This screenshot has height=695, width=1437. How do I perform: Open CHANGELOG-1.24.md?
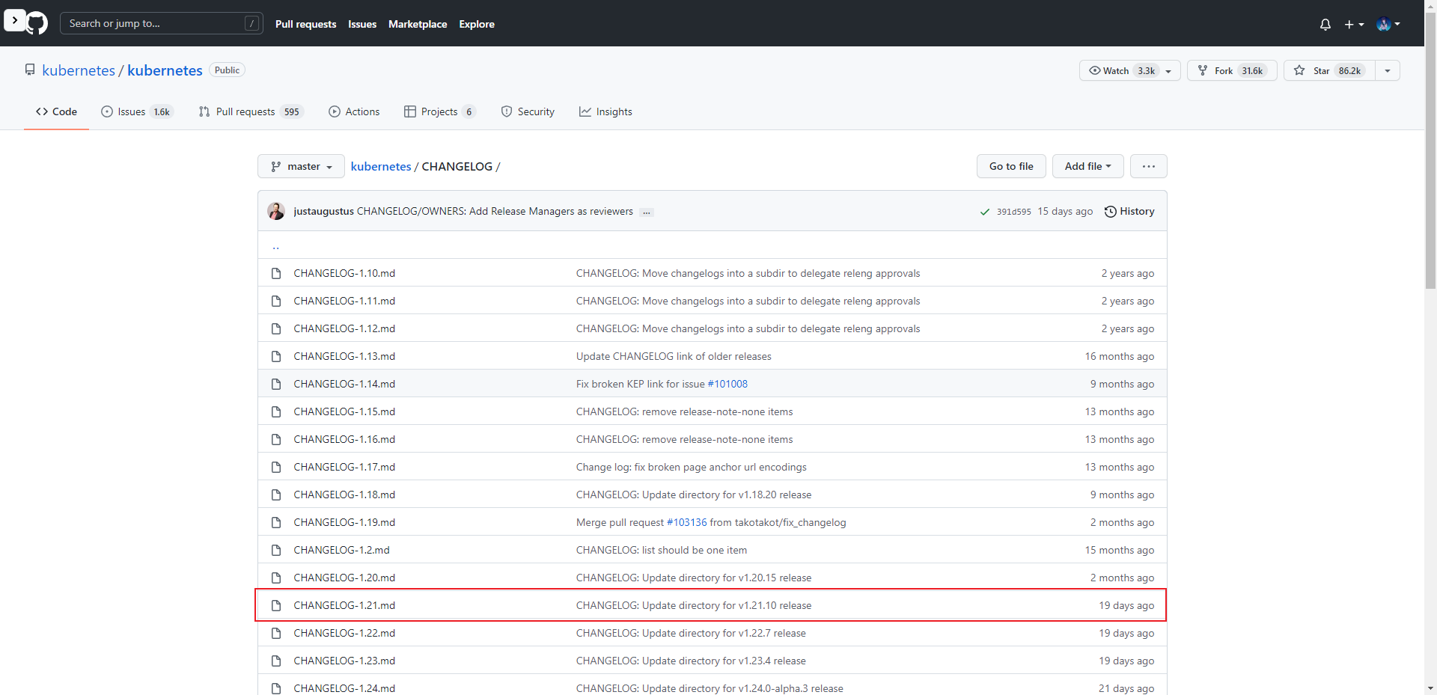pos(344,688)
